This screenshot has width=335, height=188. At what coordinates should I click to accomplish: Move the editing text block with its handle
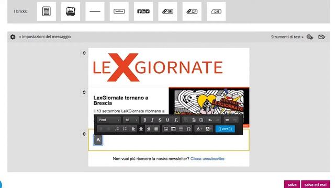(x=84, y=134)
